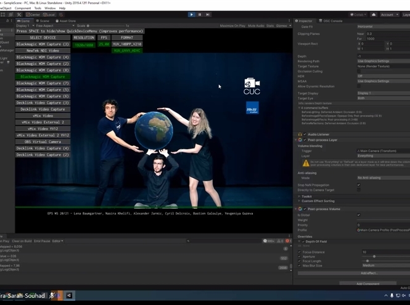Enable the Occlusion Culling checkbox
This screenshot has width=410, height=305.
coord(359,71)
